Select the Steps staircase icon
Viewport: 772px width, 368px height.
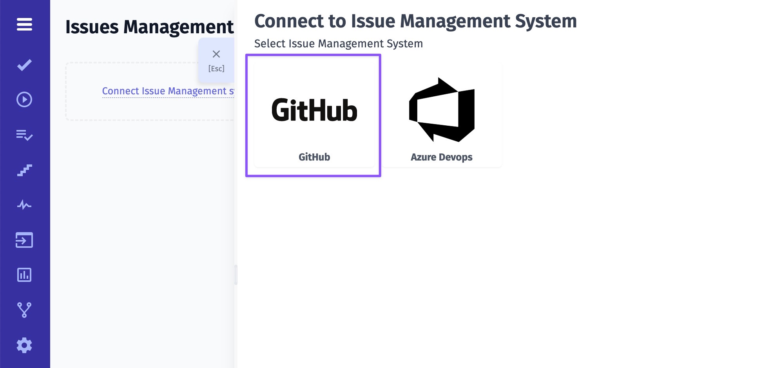(24, 170)
